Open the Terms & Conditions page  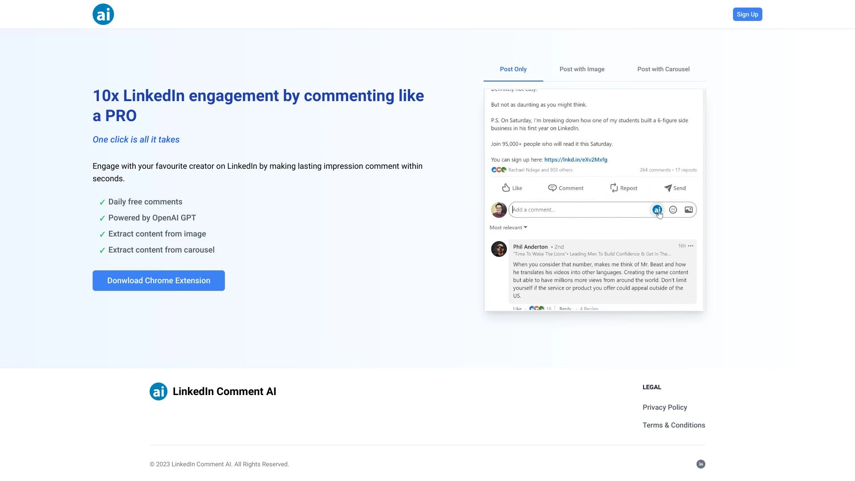click(673, 425)
